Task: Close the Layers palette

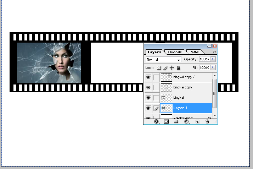Action: coord(215,46)
